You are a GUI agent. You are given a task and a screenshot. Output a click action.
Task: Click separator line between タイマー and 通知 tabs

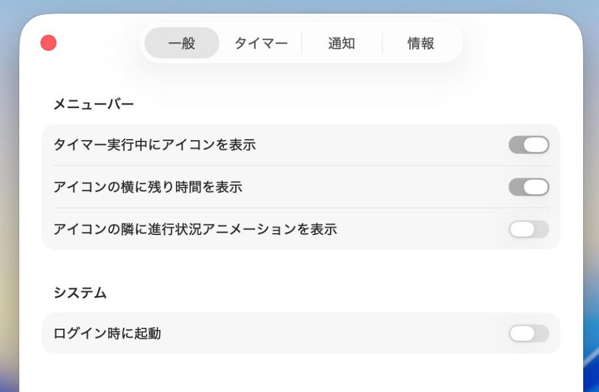tap(302, 43)
